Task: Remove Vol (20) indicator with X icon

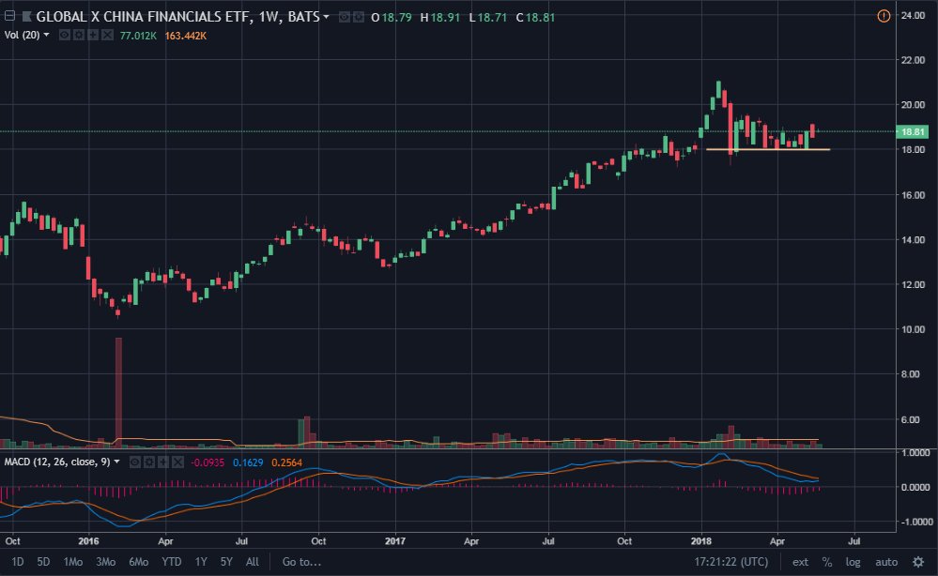Action: click(107, 36)
